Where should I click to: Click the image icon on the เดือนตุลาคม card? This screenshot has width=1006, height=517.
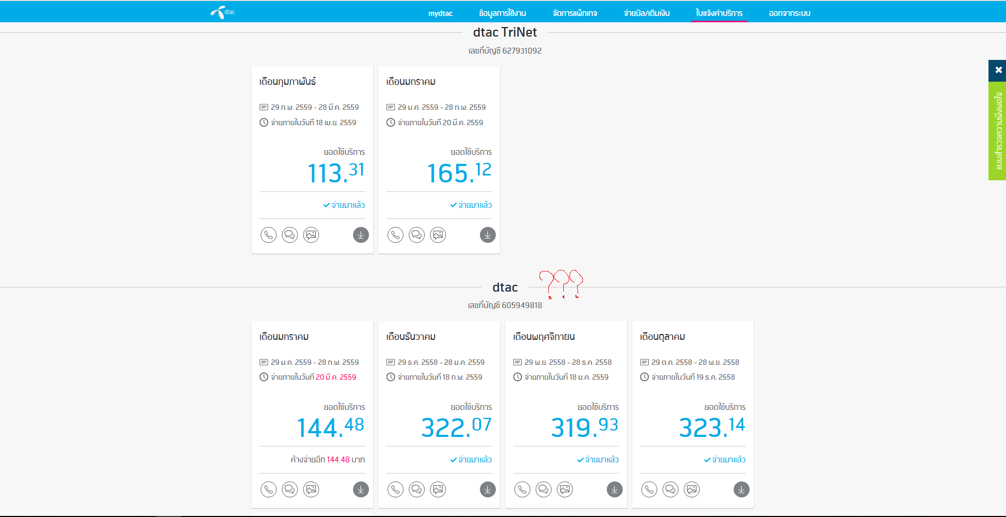click(692, 489)
